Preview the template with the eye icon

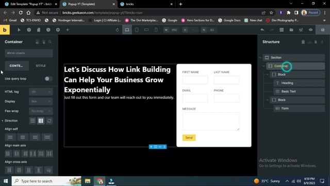[x=310, y=30]
